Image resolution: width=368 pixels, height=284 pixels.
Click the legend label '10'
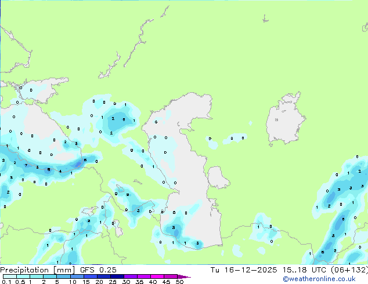(x=73, y=282)
